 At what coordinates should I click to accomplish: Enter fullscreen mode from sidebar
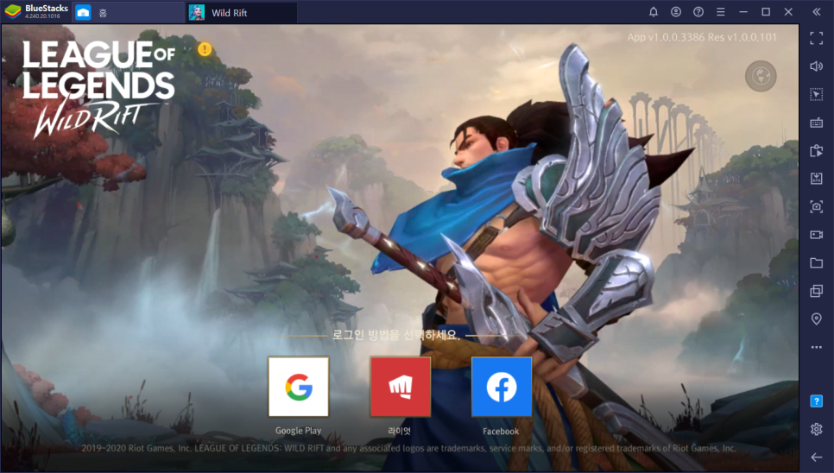coord(817,38)
